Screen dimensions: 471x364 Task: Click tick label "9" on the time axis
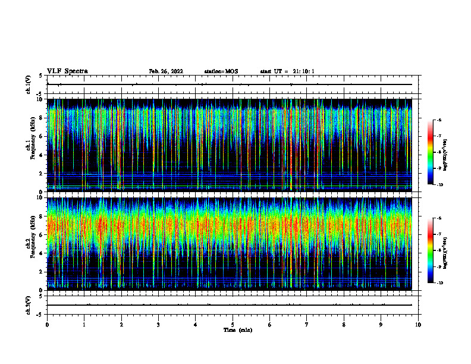381,325
